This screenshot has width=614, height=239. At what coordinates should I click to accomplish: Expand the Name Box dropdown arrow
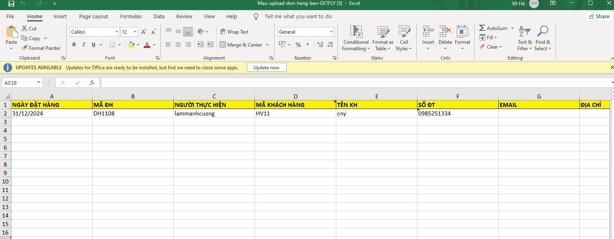(x=39, y=83)
